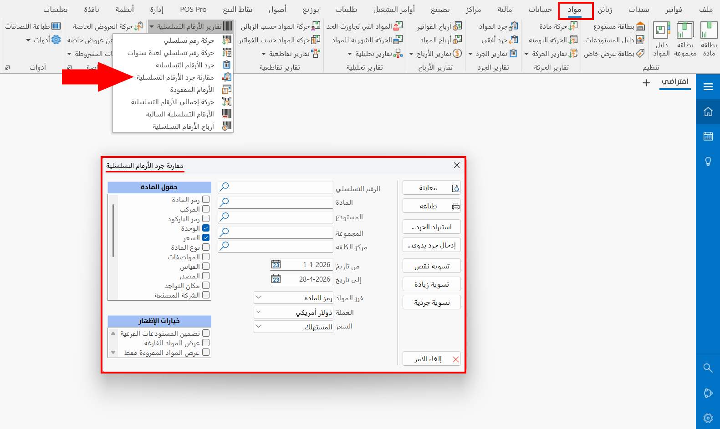Select الأرقام المفقودة menu entry
This screenshot has height=429, width=720.
[173, 90]
